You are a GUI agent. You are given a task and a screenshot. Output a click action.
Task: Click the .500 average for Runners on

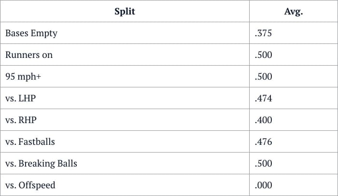(263, 55)
